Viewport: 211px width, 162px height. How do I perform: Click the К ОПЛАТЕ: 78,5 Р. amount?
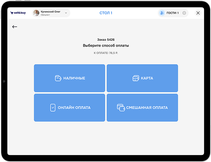pos(106,53)
